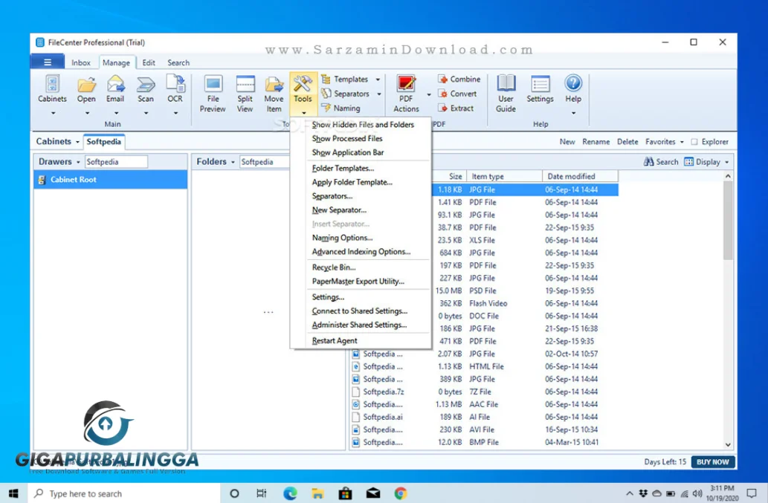Select the Softpedia.7z file row
The image size is (768, 503).
[484, 392]
